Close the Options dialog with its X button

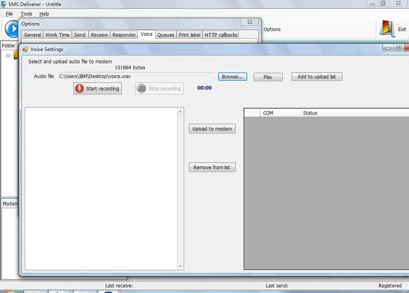[x=250, y=22]
